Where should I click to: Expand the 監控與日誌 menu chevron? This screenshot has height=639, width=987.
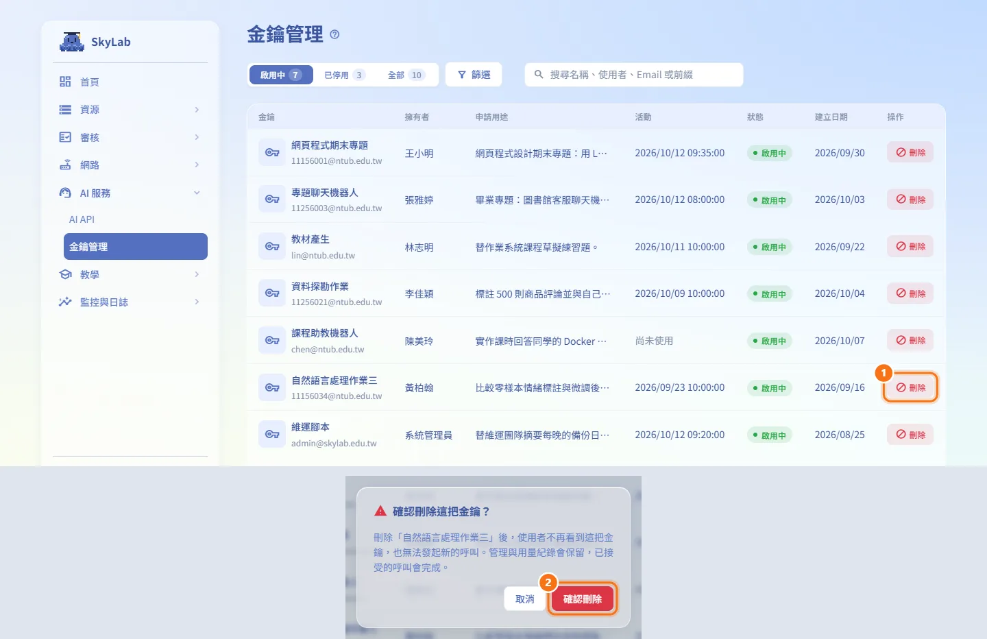pos(197,302)
